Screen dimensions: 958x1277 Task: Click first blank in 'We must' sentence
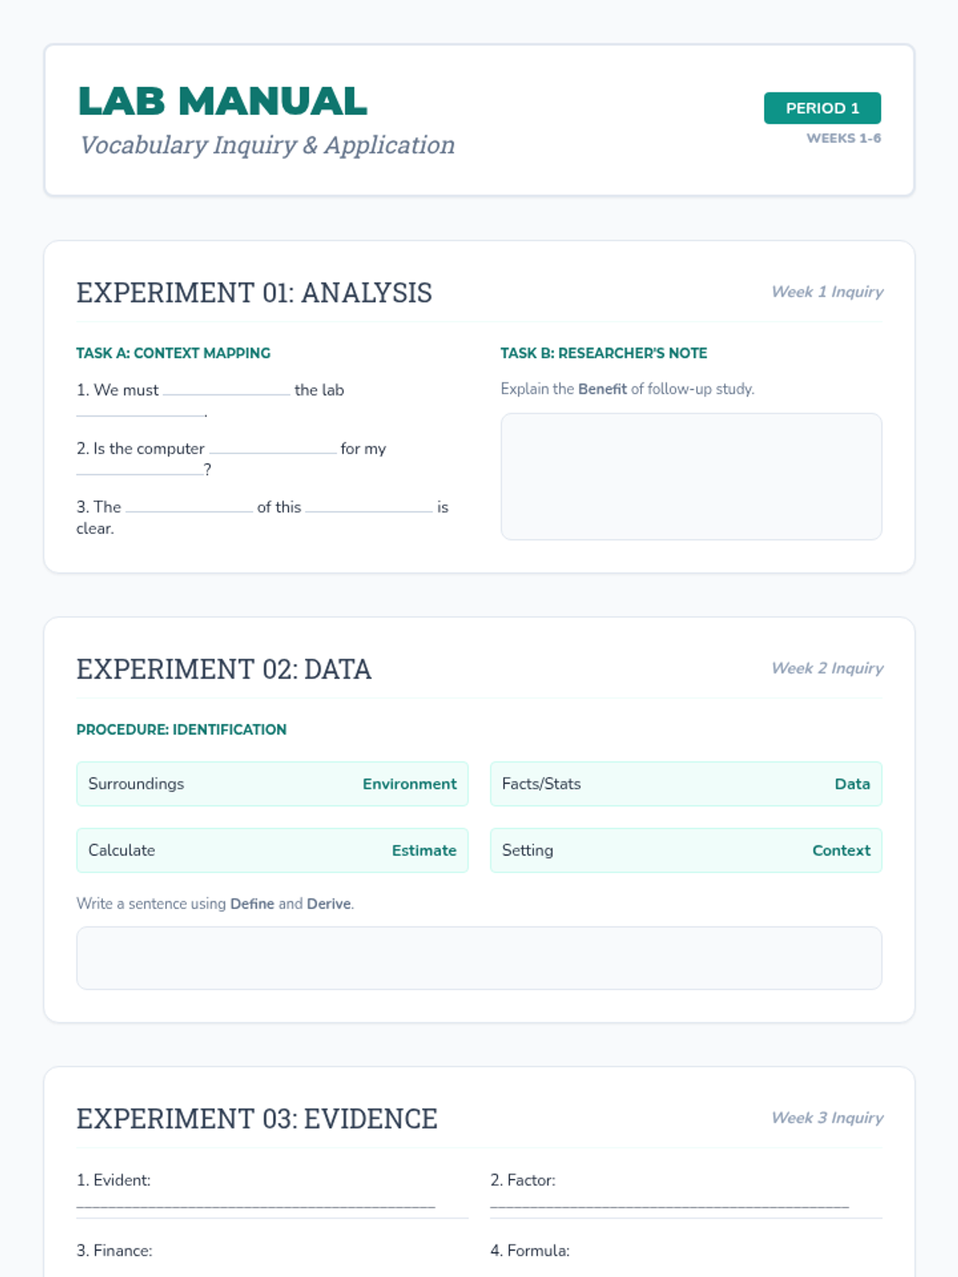226,389
